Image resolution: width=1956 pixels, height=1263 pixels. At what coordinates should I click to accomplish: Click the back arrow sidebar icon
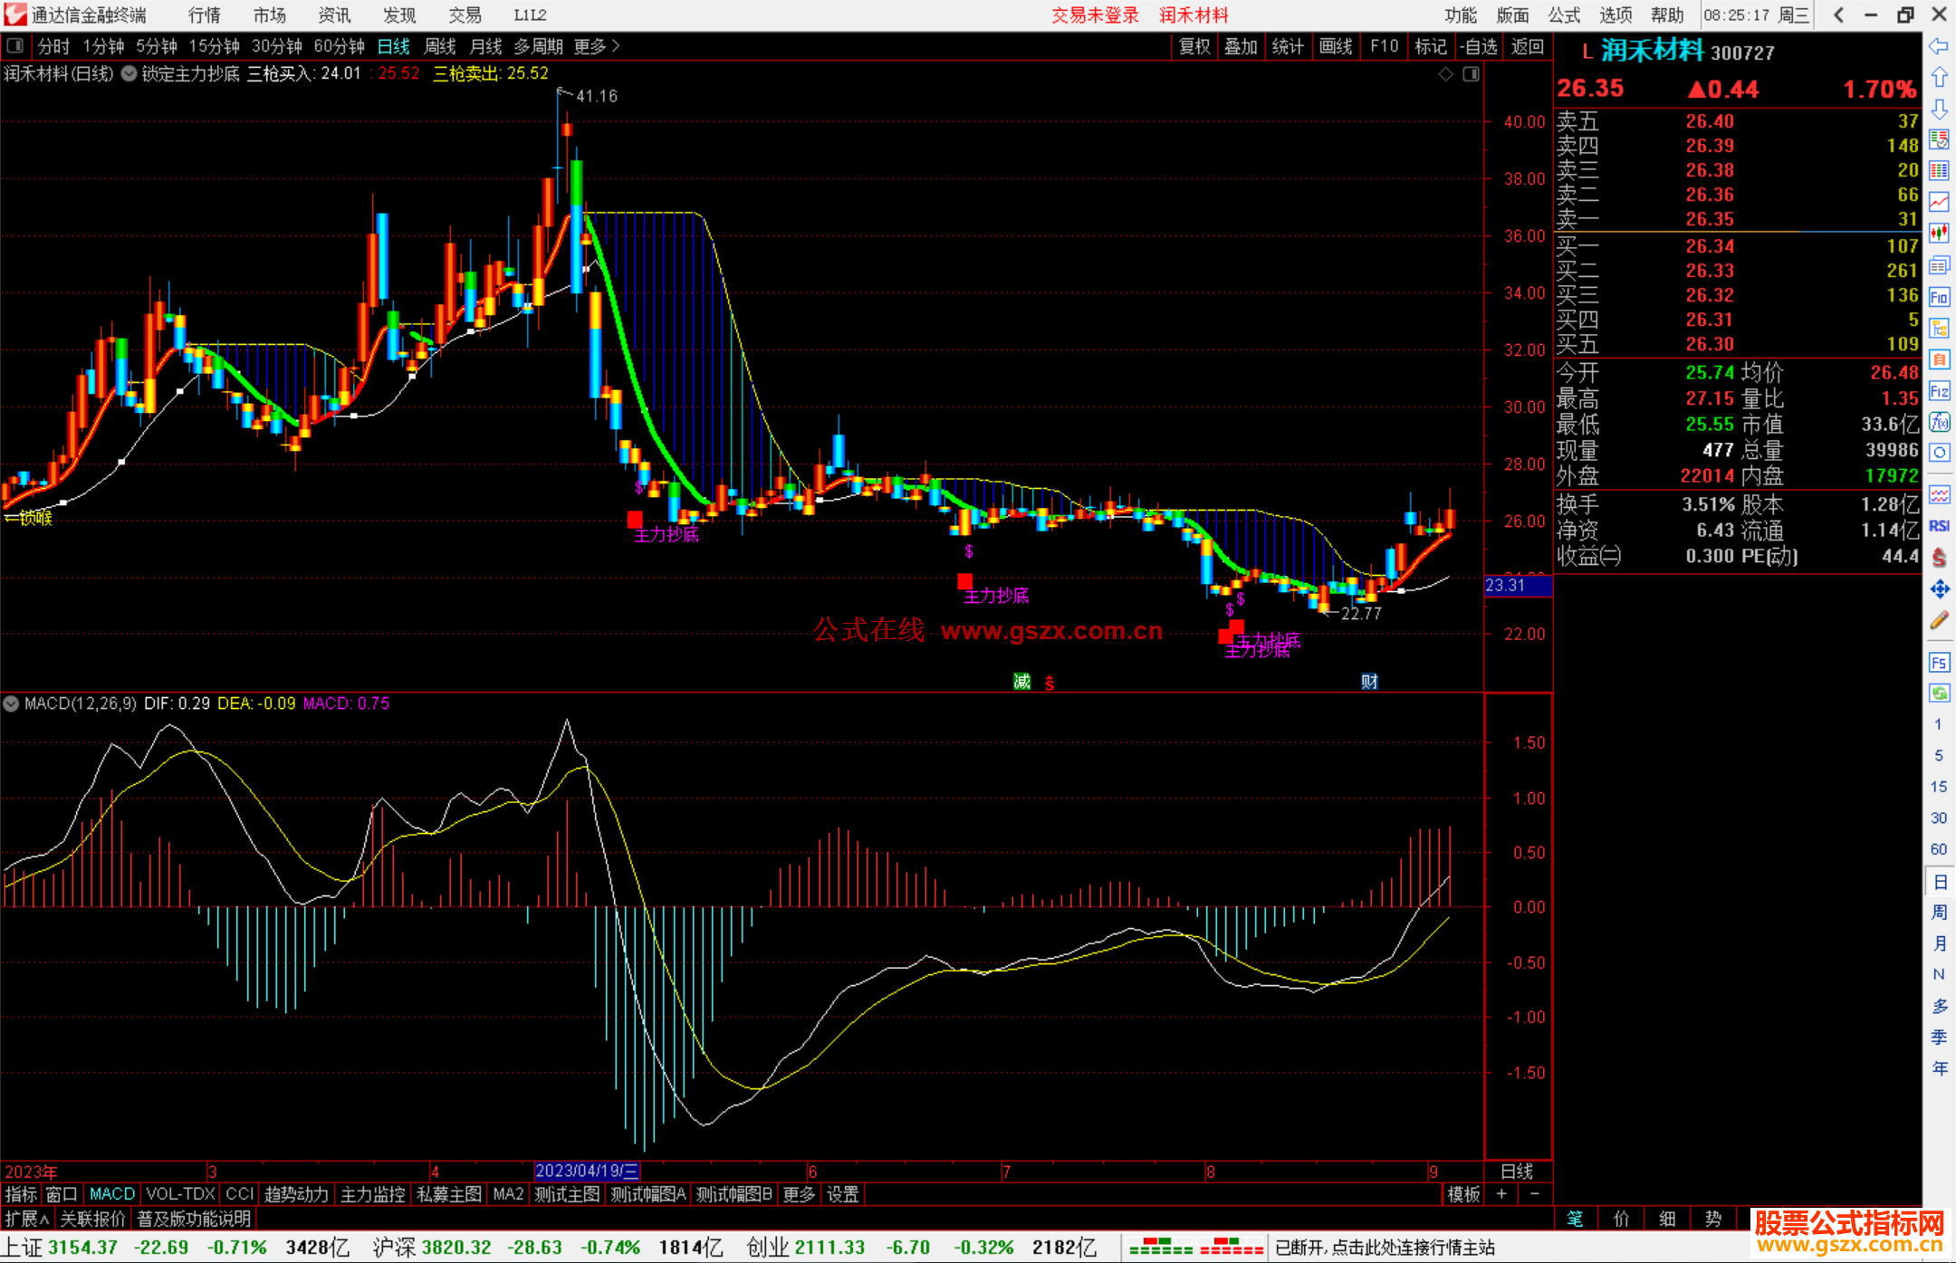tap(1939, 46)
